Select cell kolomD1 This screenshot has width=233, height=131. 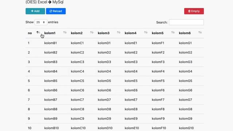(x=104, y=43)
